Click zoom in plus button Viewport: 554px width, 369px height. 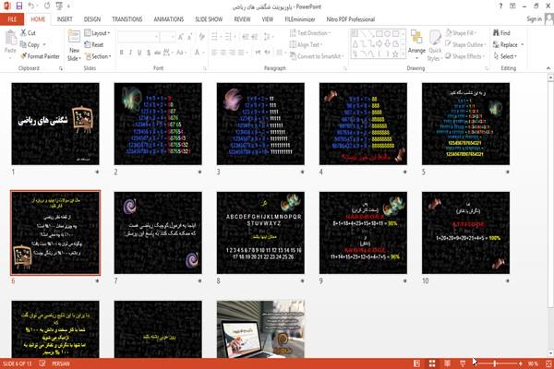(521, 363)
